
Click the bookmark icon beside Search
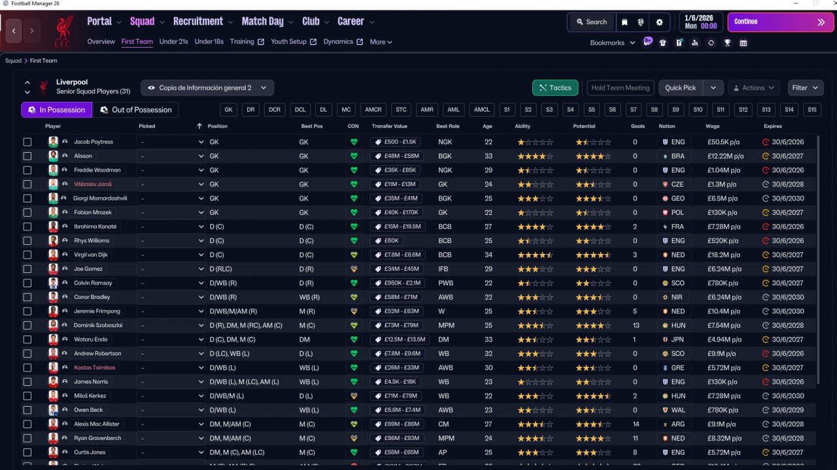tap(624, 22)
